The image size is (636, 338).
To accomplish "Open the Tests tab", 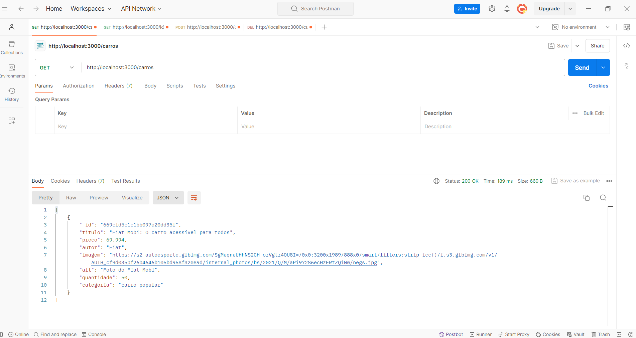I will coord(200,86).
